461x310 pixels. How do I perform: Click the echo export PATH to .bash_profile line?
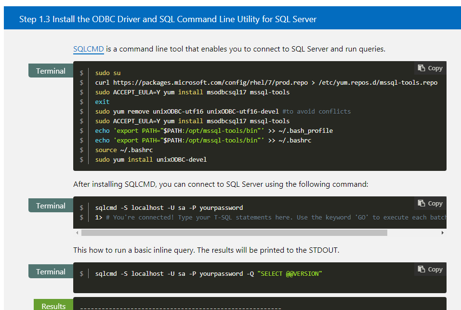click(214, 131)
